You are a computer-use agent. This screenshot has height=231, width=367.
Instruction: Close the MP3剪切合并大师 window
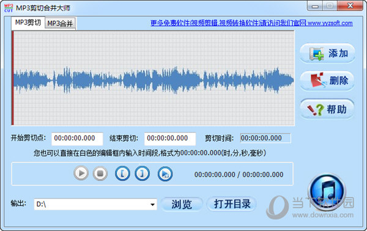pos(350,6)
